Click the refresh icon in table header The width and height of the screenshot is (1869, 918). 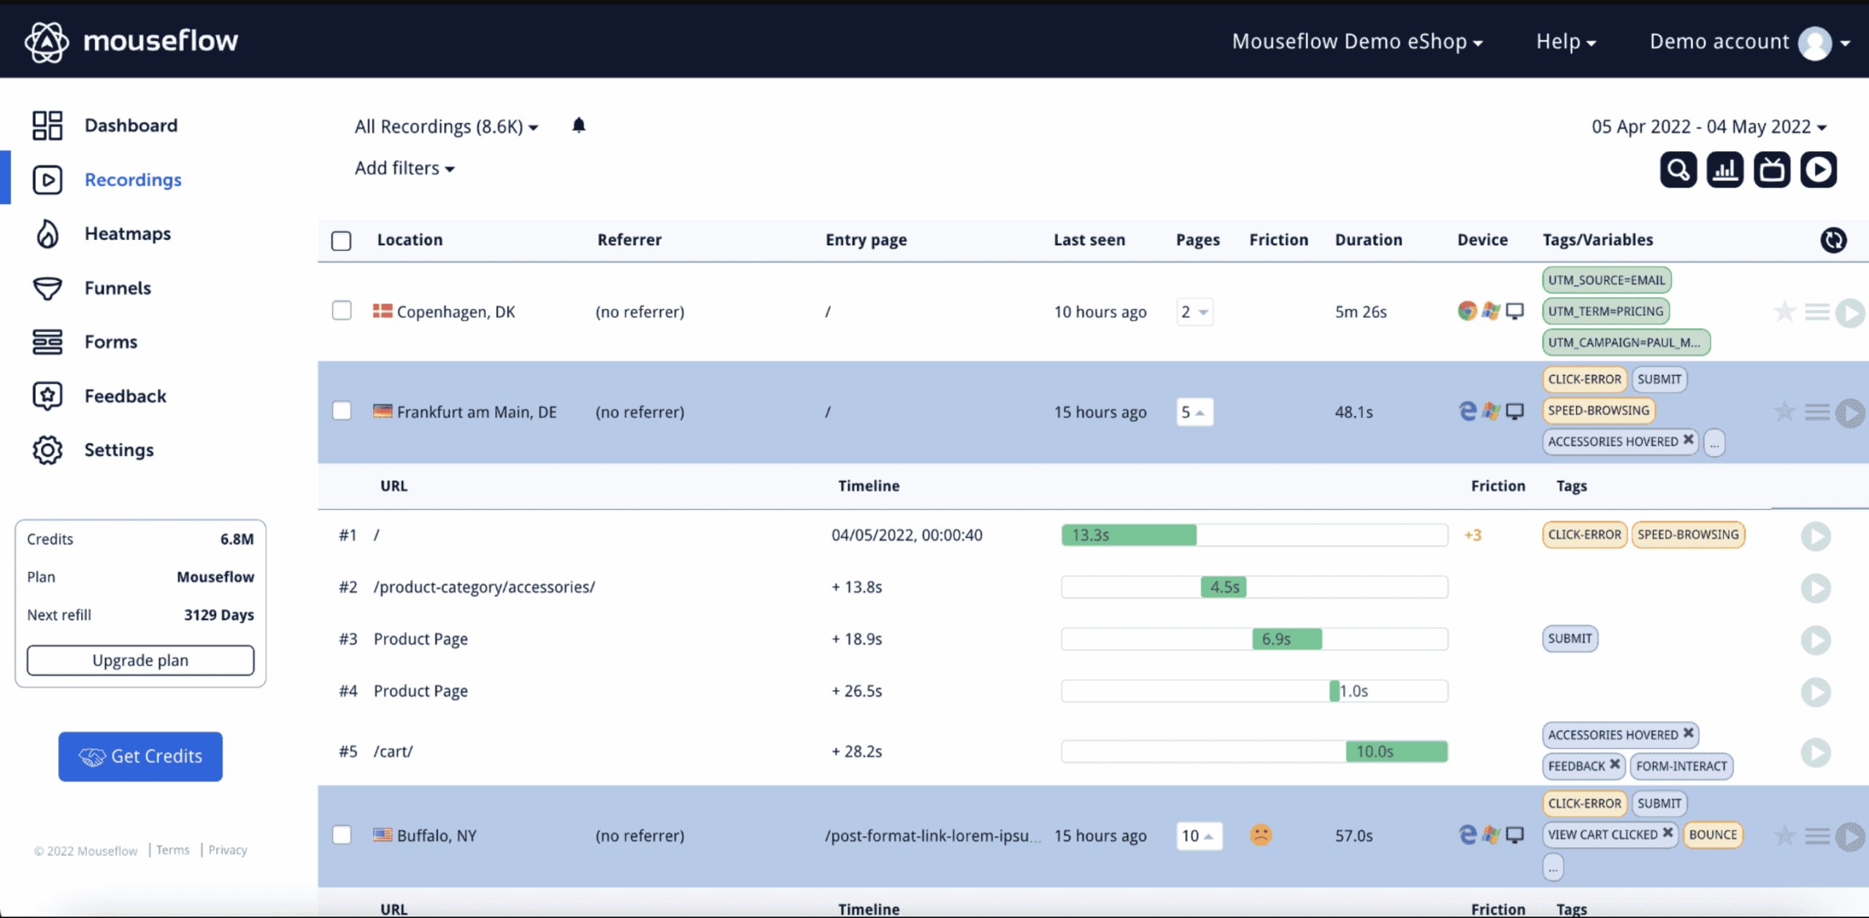pyautogui.click(x=1832, y=240)
